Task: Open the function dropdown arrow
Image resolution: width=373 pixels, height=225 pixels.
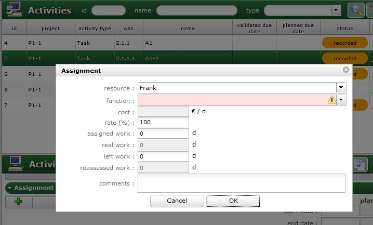Action: coord(341,100)
